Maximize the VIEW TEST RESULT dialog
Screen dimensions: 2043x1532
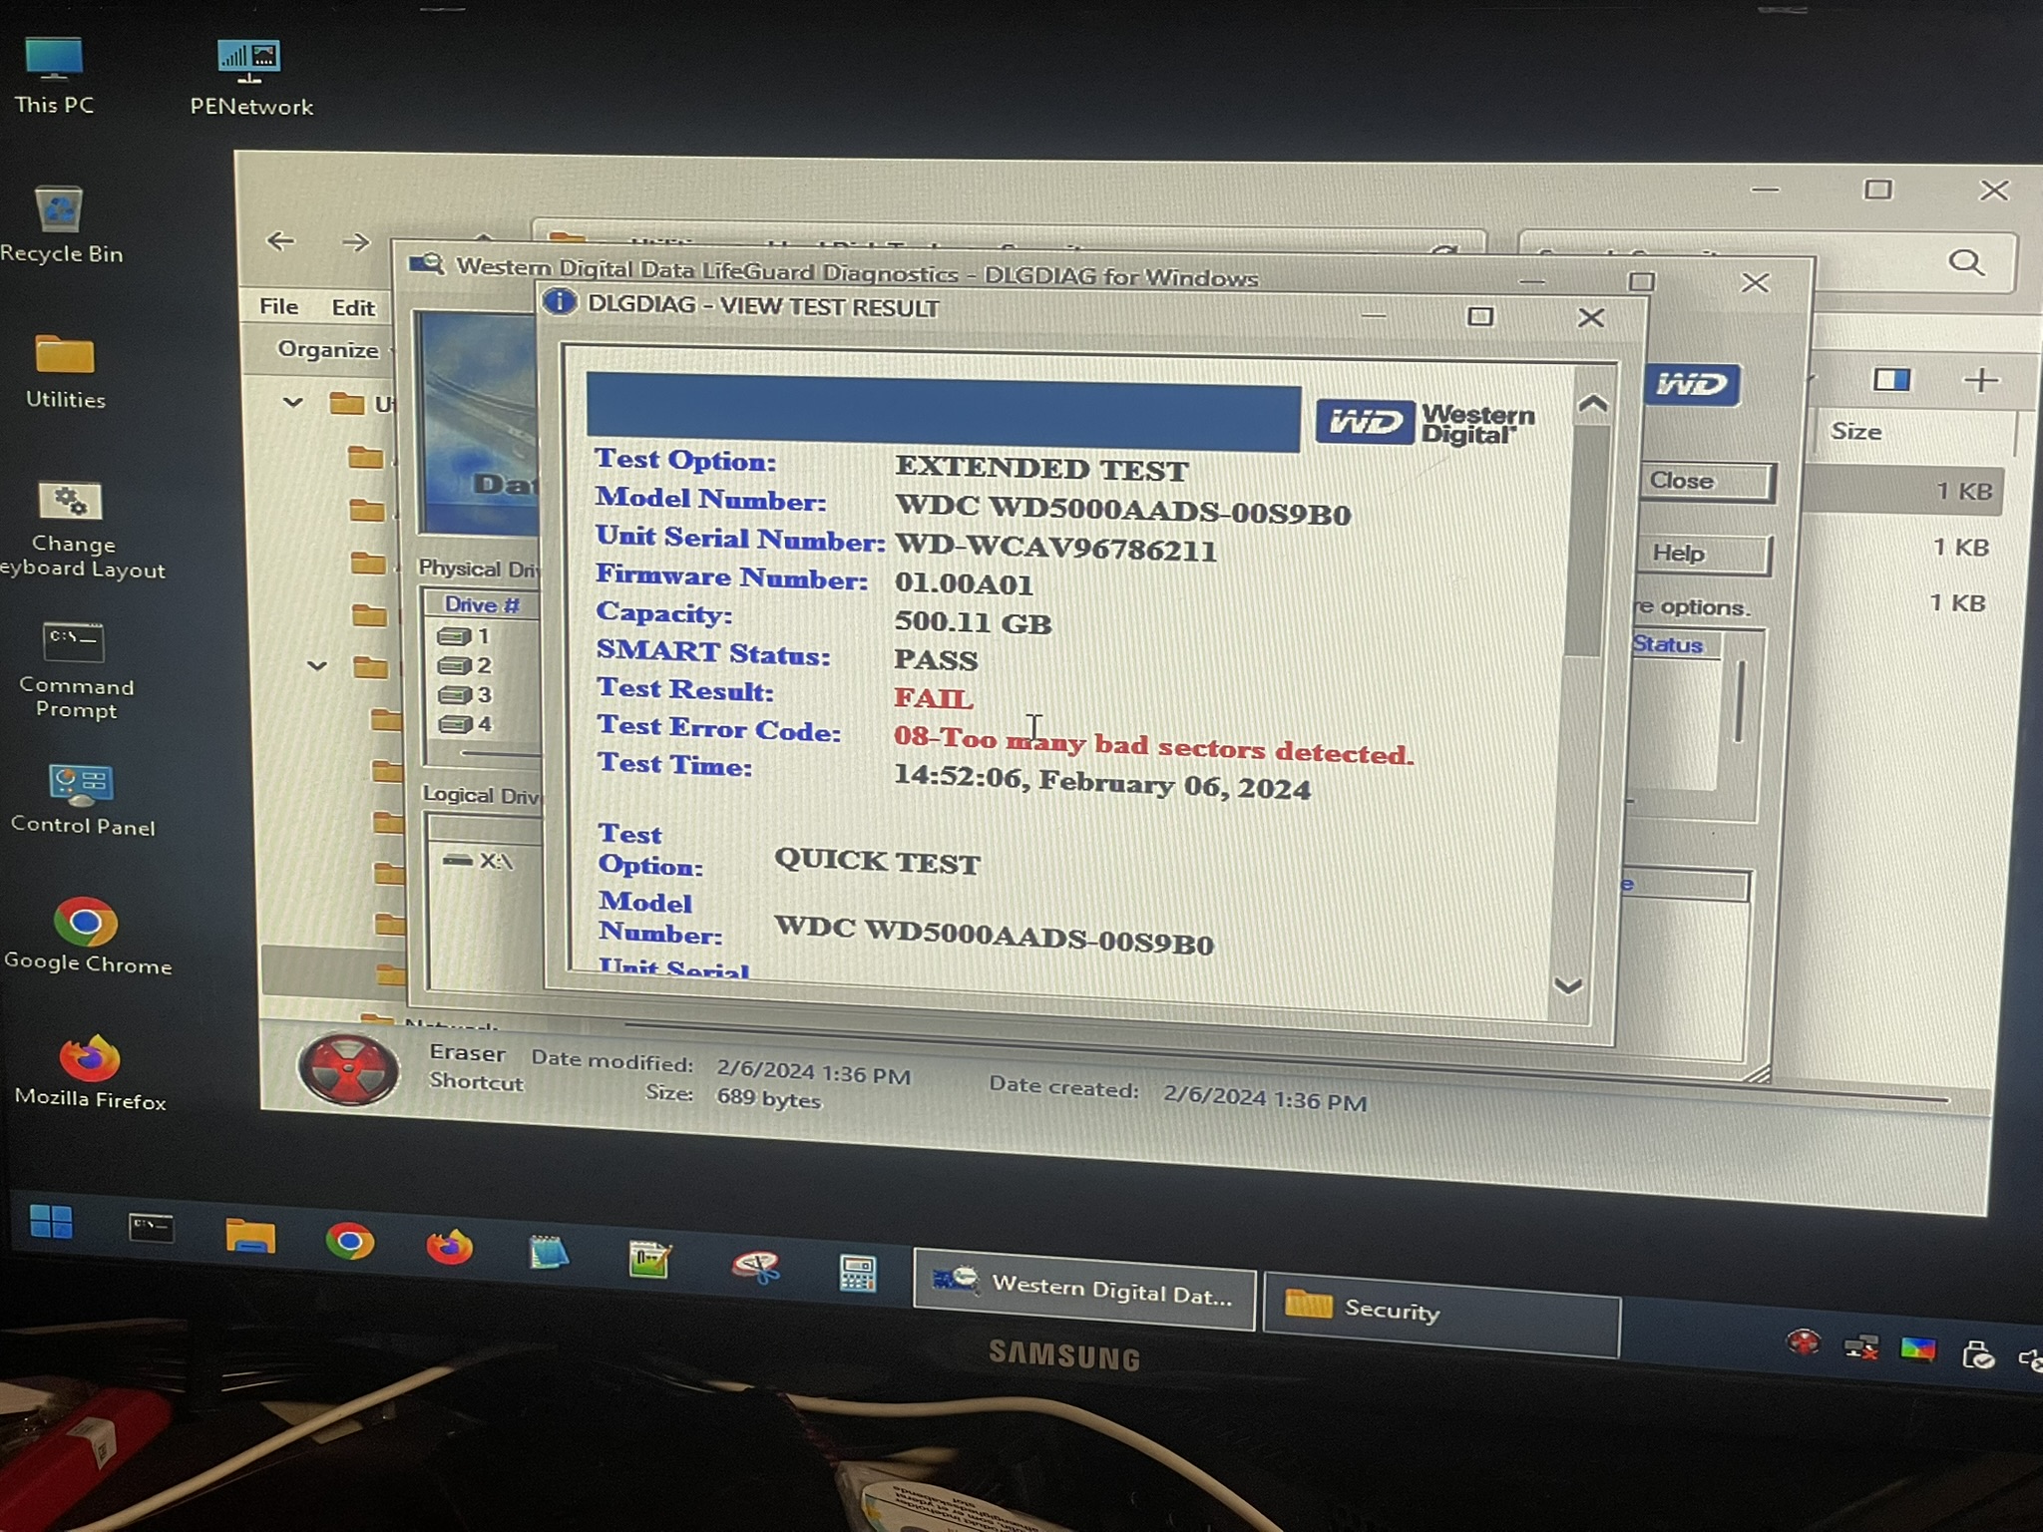pyautogui.click(x=1480, y=316)
